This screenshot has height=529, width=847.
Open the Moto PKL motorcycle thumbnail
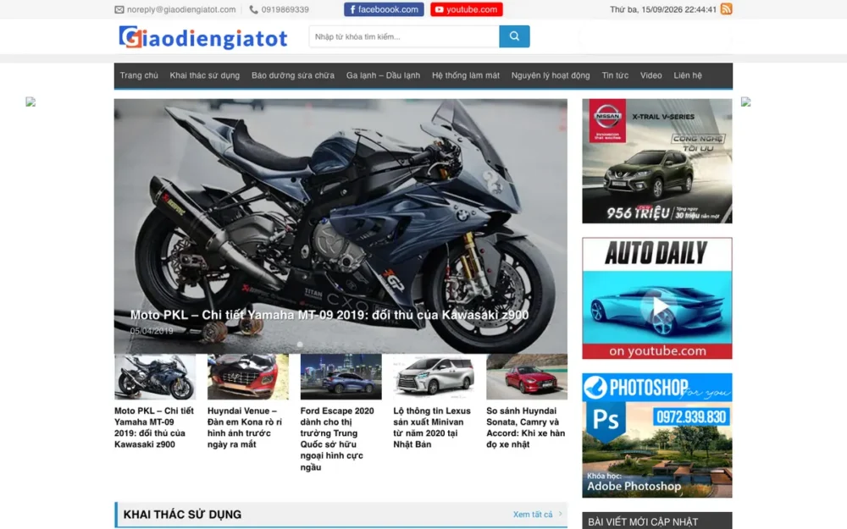coord(155,377)
